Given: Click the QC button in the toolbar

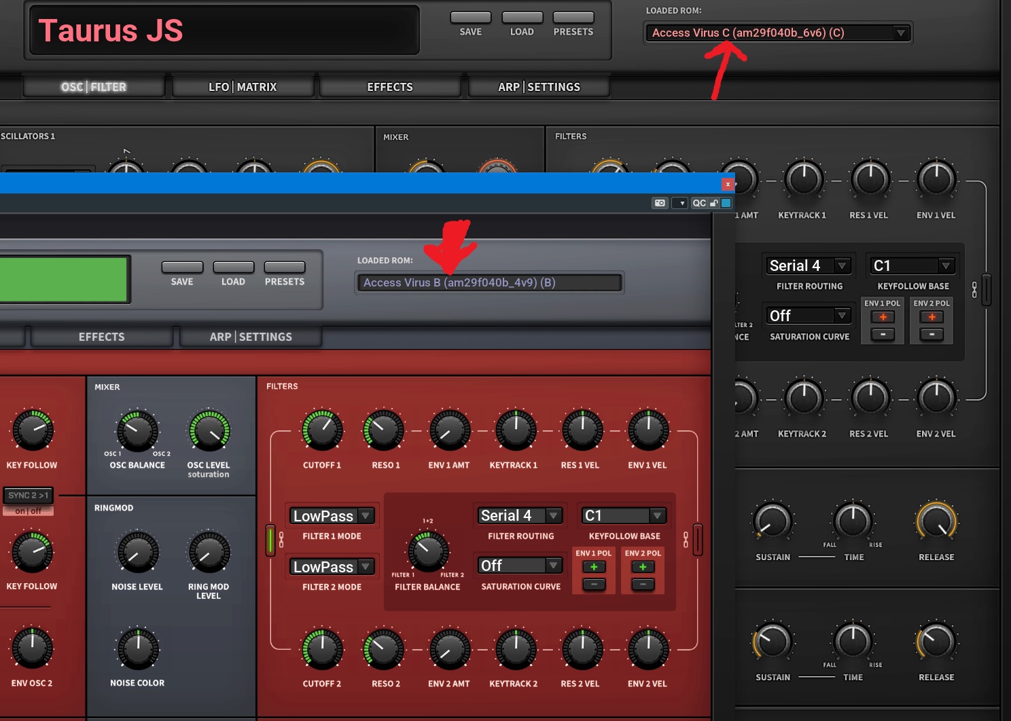Looking at the screenshot, I should click(x=699, y=203).
